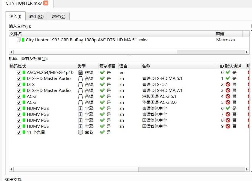Sort tracks by 名称 column
This screenshot has height=181, width=252.
click(179, 66)
